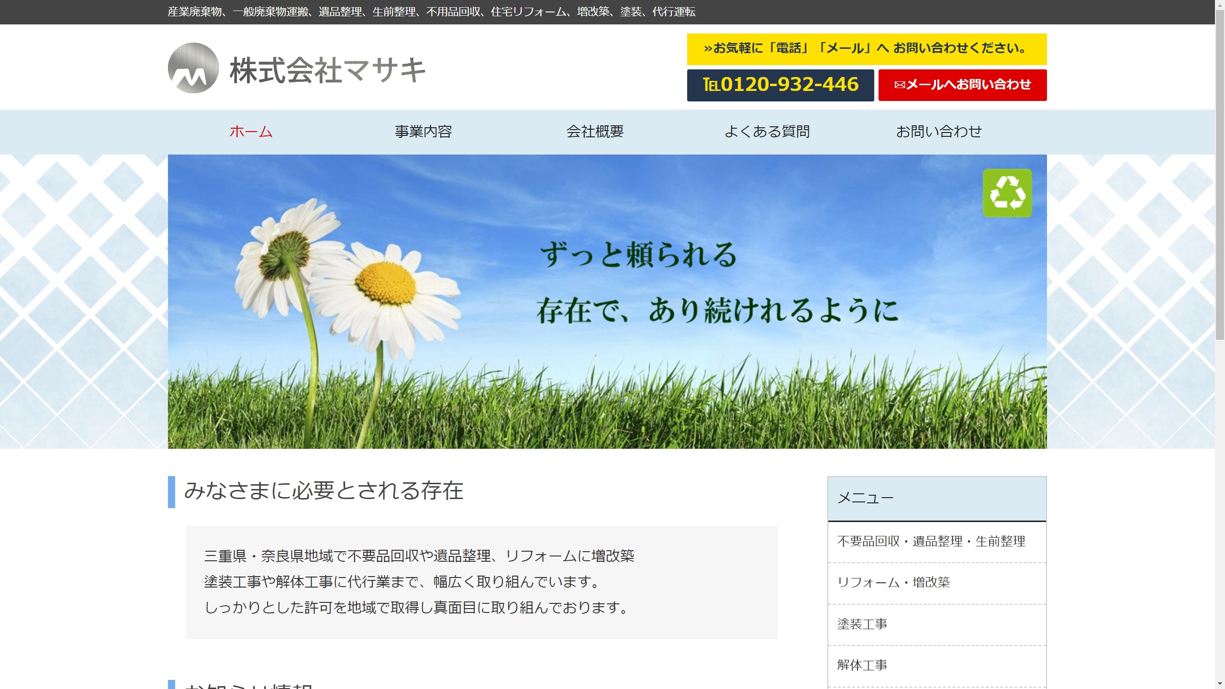Open the ホーム navigation item

click(251, 132)
